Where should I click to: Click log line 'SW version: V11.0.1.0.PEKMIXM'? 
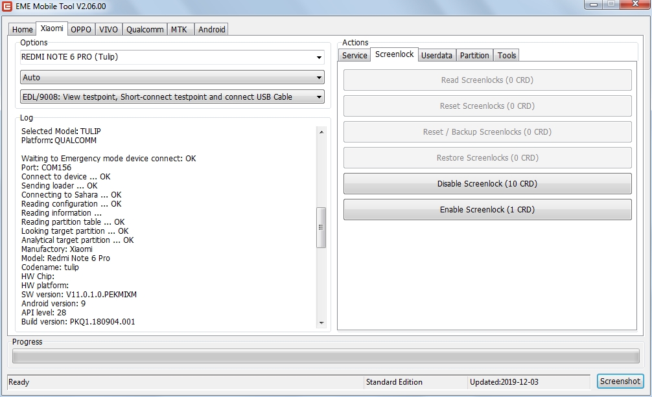(x=79, y=294)
